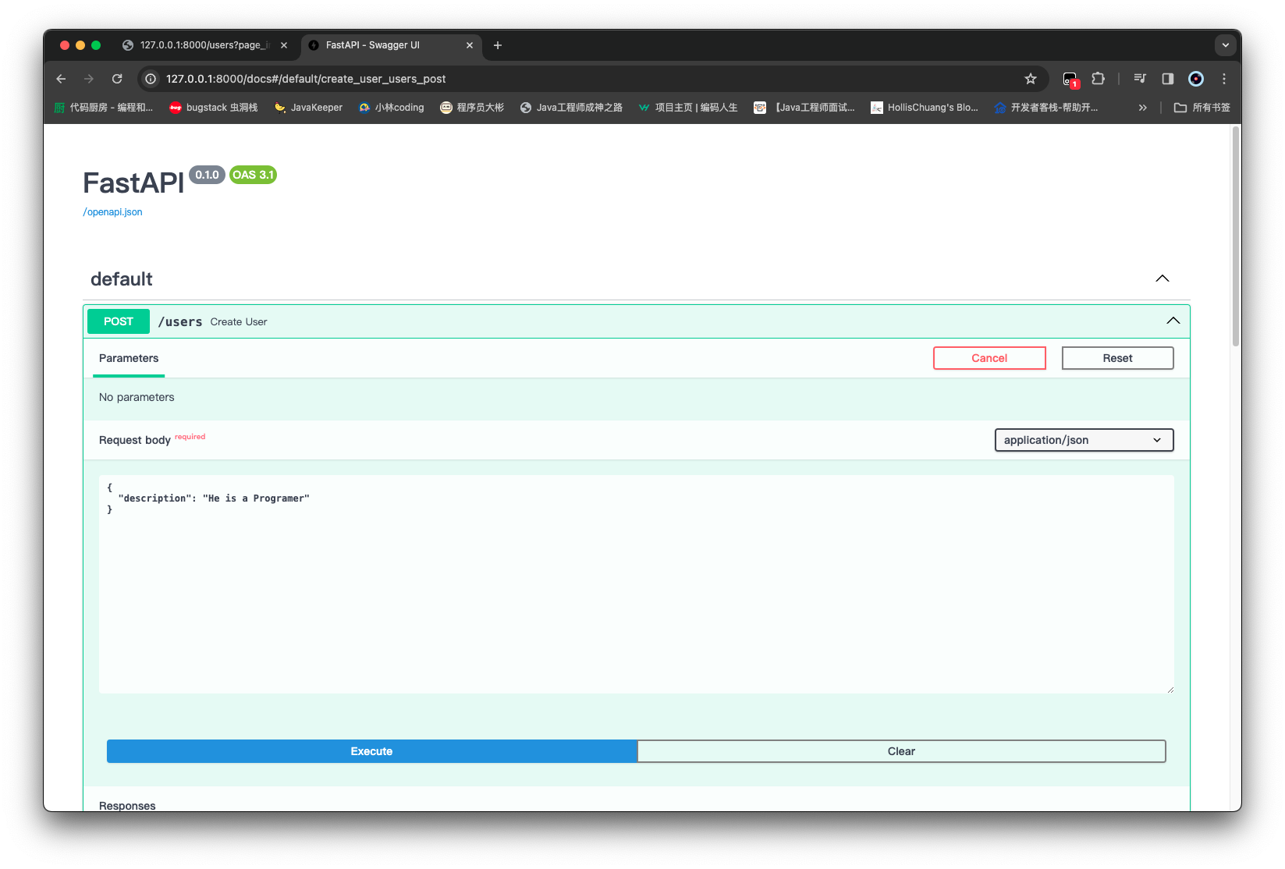Go back to the previous page
This screenshot has height=869, width=1285.
61,79
